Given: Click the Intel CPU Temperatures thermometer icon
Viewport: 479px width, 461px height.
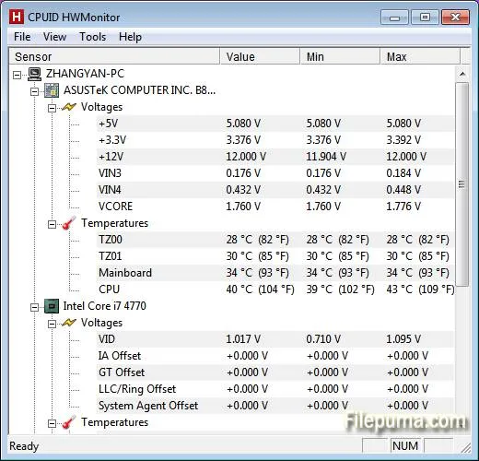Looking at the screenshot, I should pos(69,422).
